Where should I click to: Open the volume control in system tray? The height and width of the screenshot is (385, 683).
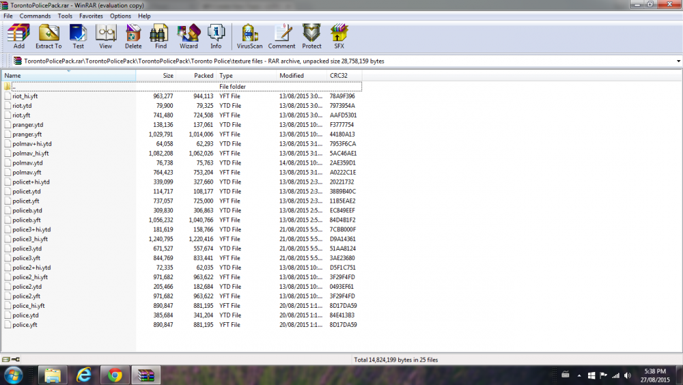627,375
